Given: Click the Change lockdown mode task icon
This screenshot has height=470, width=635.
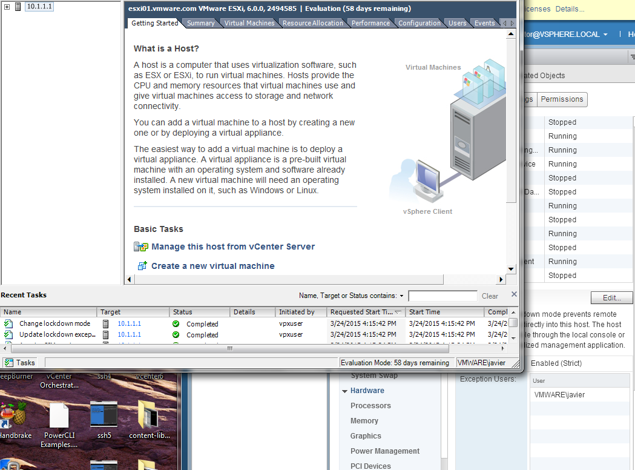Looking at the screenshot, I should tap(8, 323).
